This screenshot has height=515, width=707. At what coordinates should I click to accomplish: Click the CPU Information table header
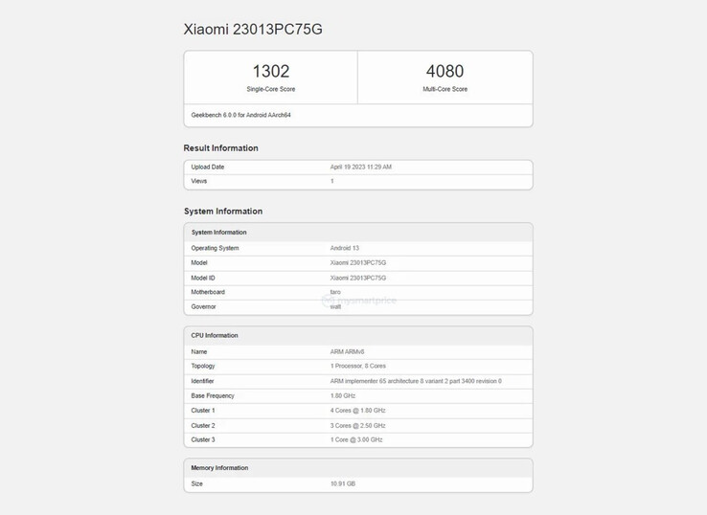tap(215, 336)
